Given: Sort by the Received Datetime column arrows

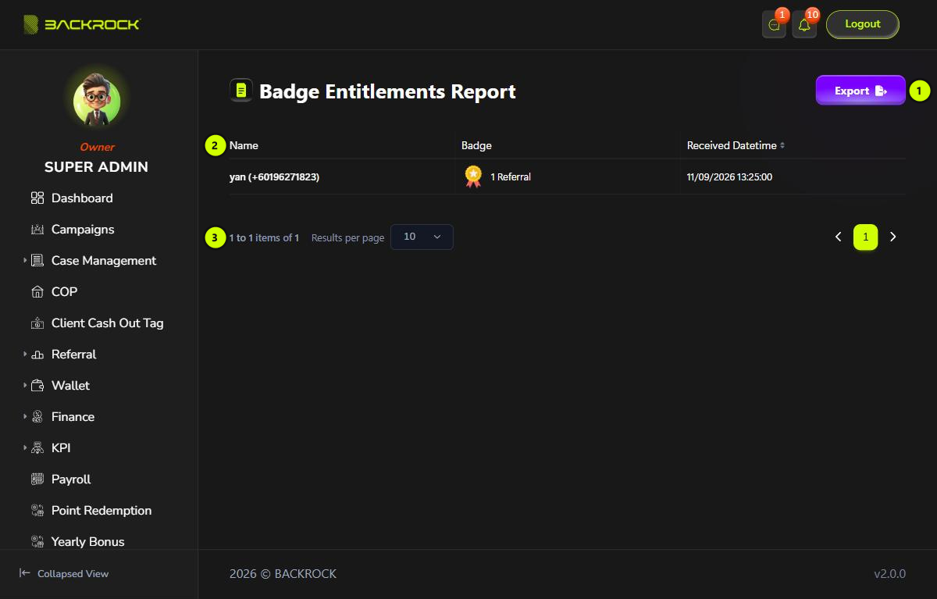Looking at the screenshot, I should coord(782,145).
